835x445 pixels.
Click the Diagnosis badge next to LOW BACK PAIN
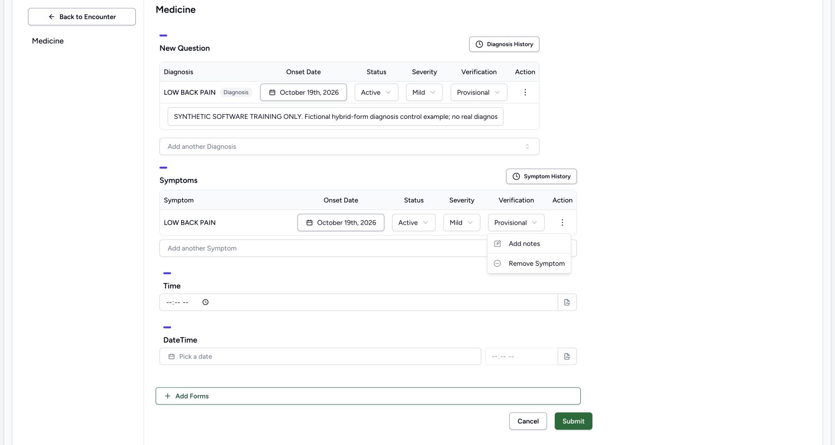click(236, 92)
